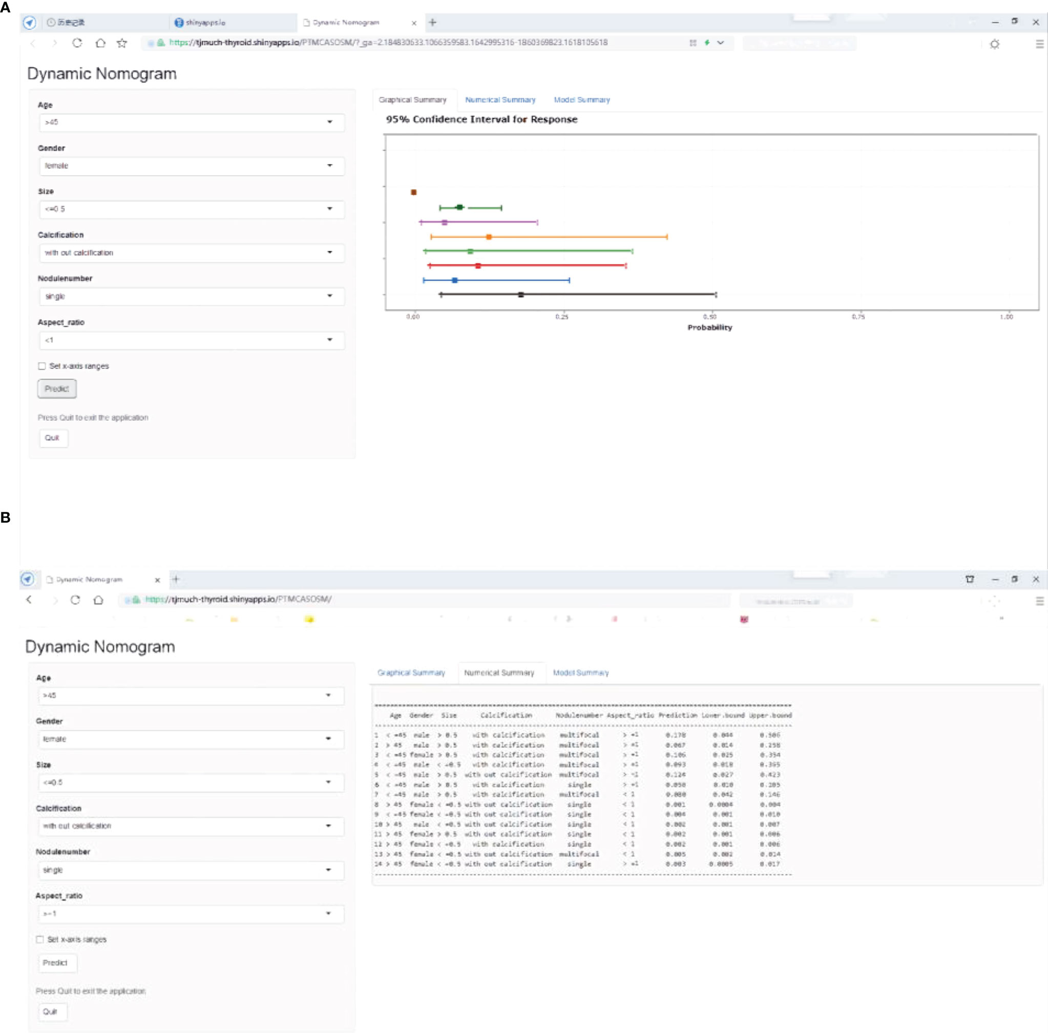Open the Age dropdown in panel A
1048x1033 pixels.
[x=192, y=122]
